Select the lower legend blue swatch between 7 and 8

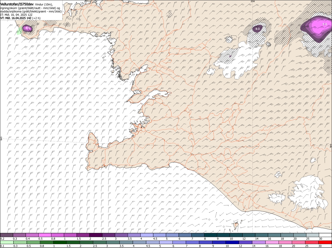(192, 242)
